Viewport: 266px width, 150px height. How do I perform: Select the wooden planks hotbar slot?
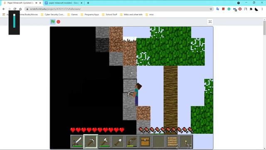(172, 142)
